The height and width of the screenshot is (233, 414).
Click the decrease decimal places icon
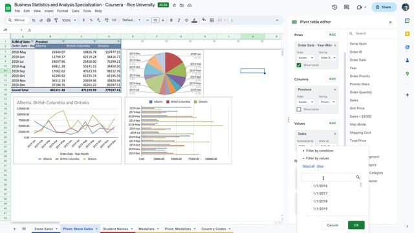[99, 20]
